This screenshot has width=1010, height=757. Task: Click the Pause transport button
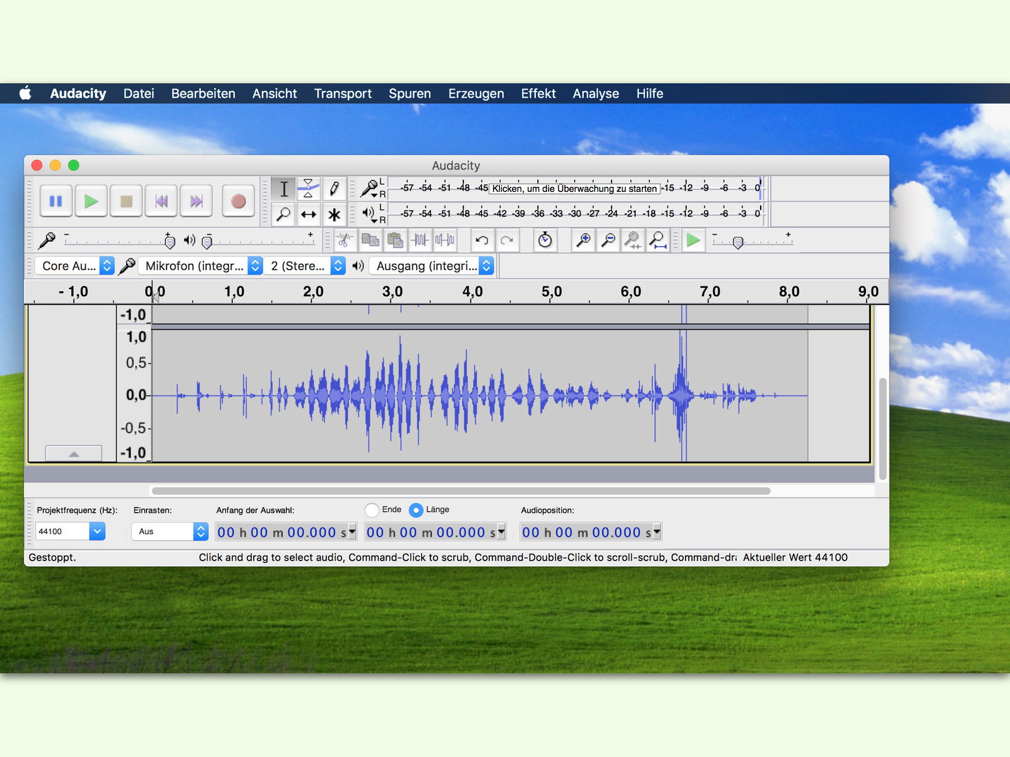56,201
